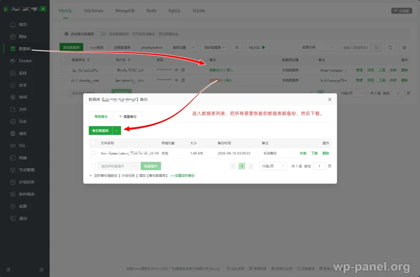Switch to the SQLServer tab

point(94,11)
